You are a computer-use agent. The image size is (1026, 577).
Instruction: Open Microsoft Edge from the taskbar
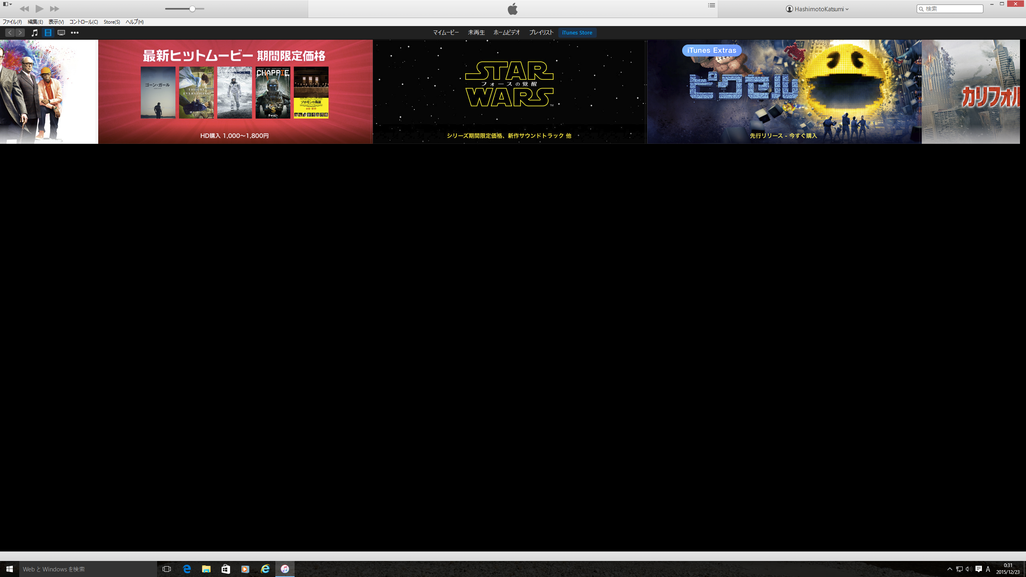click(187, 569)
